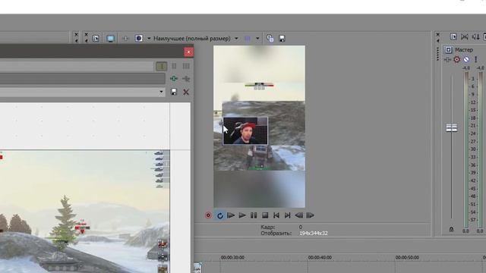Screen dimensions: 486x273
Task: Expand the overlays grid dropdown arrow
Action: click(257, 39)
